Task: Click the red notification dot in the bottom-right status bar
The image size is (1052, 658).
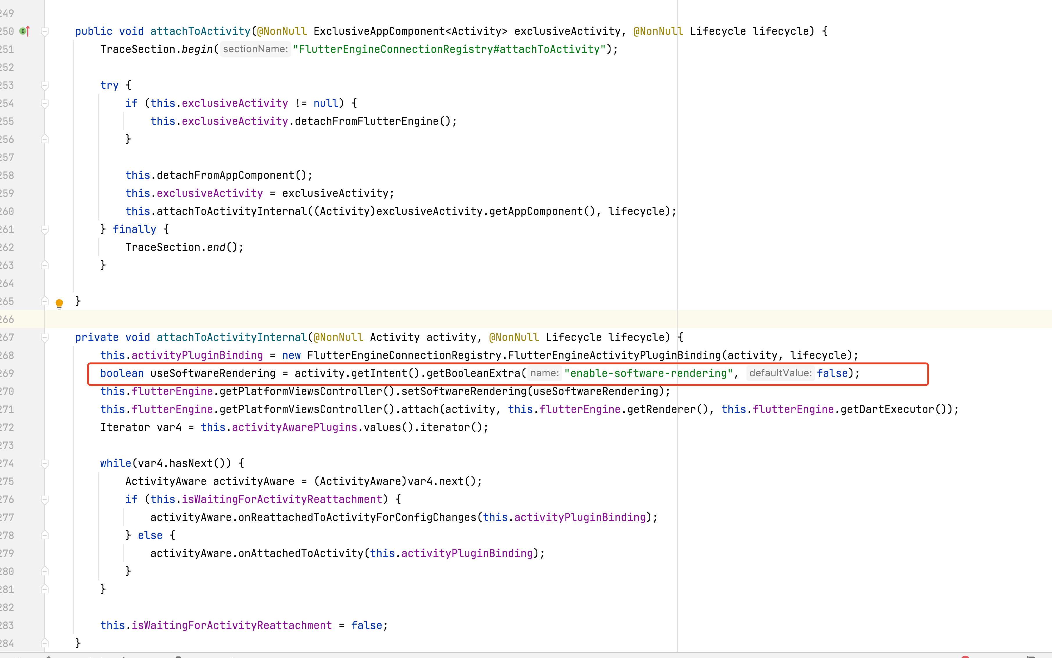Action: tap(965, 656)
